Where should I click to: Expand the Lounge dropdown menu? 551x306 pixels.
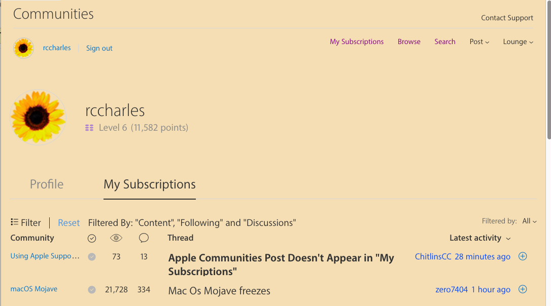pos(518,42)
